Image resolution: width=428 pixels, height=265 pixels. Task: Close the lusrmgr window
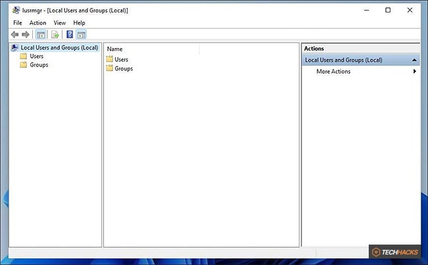(410, 11)
